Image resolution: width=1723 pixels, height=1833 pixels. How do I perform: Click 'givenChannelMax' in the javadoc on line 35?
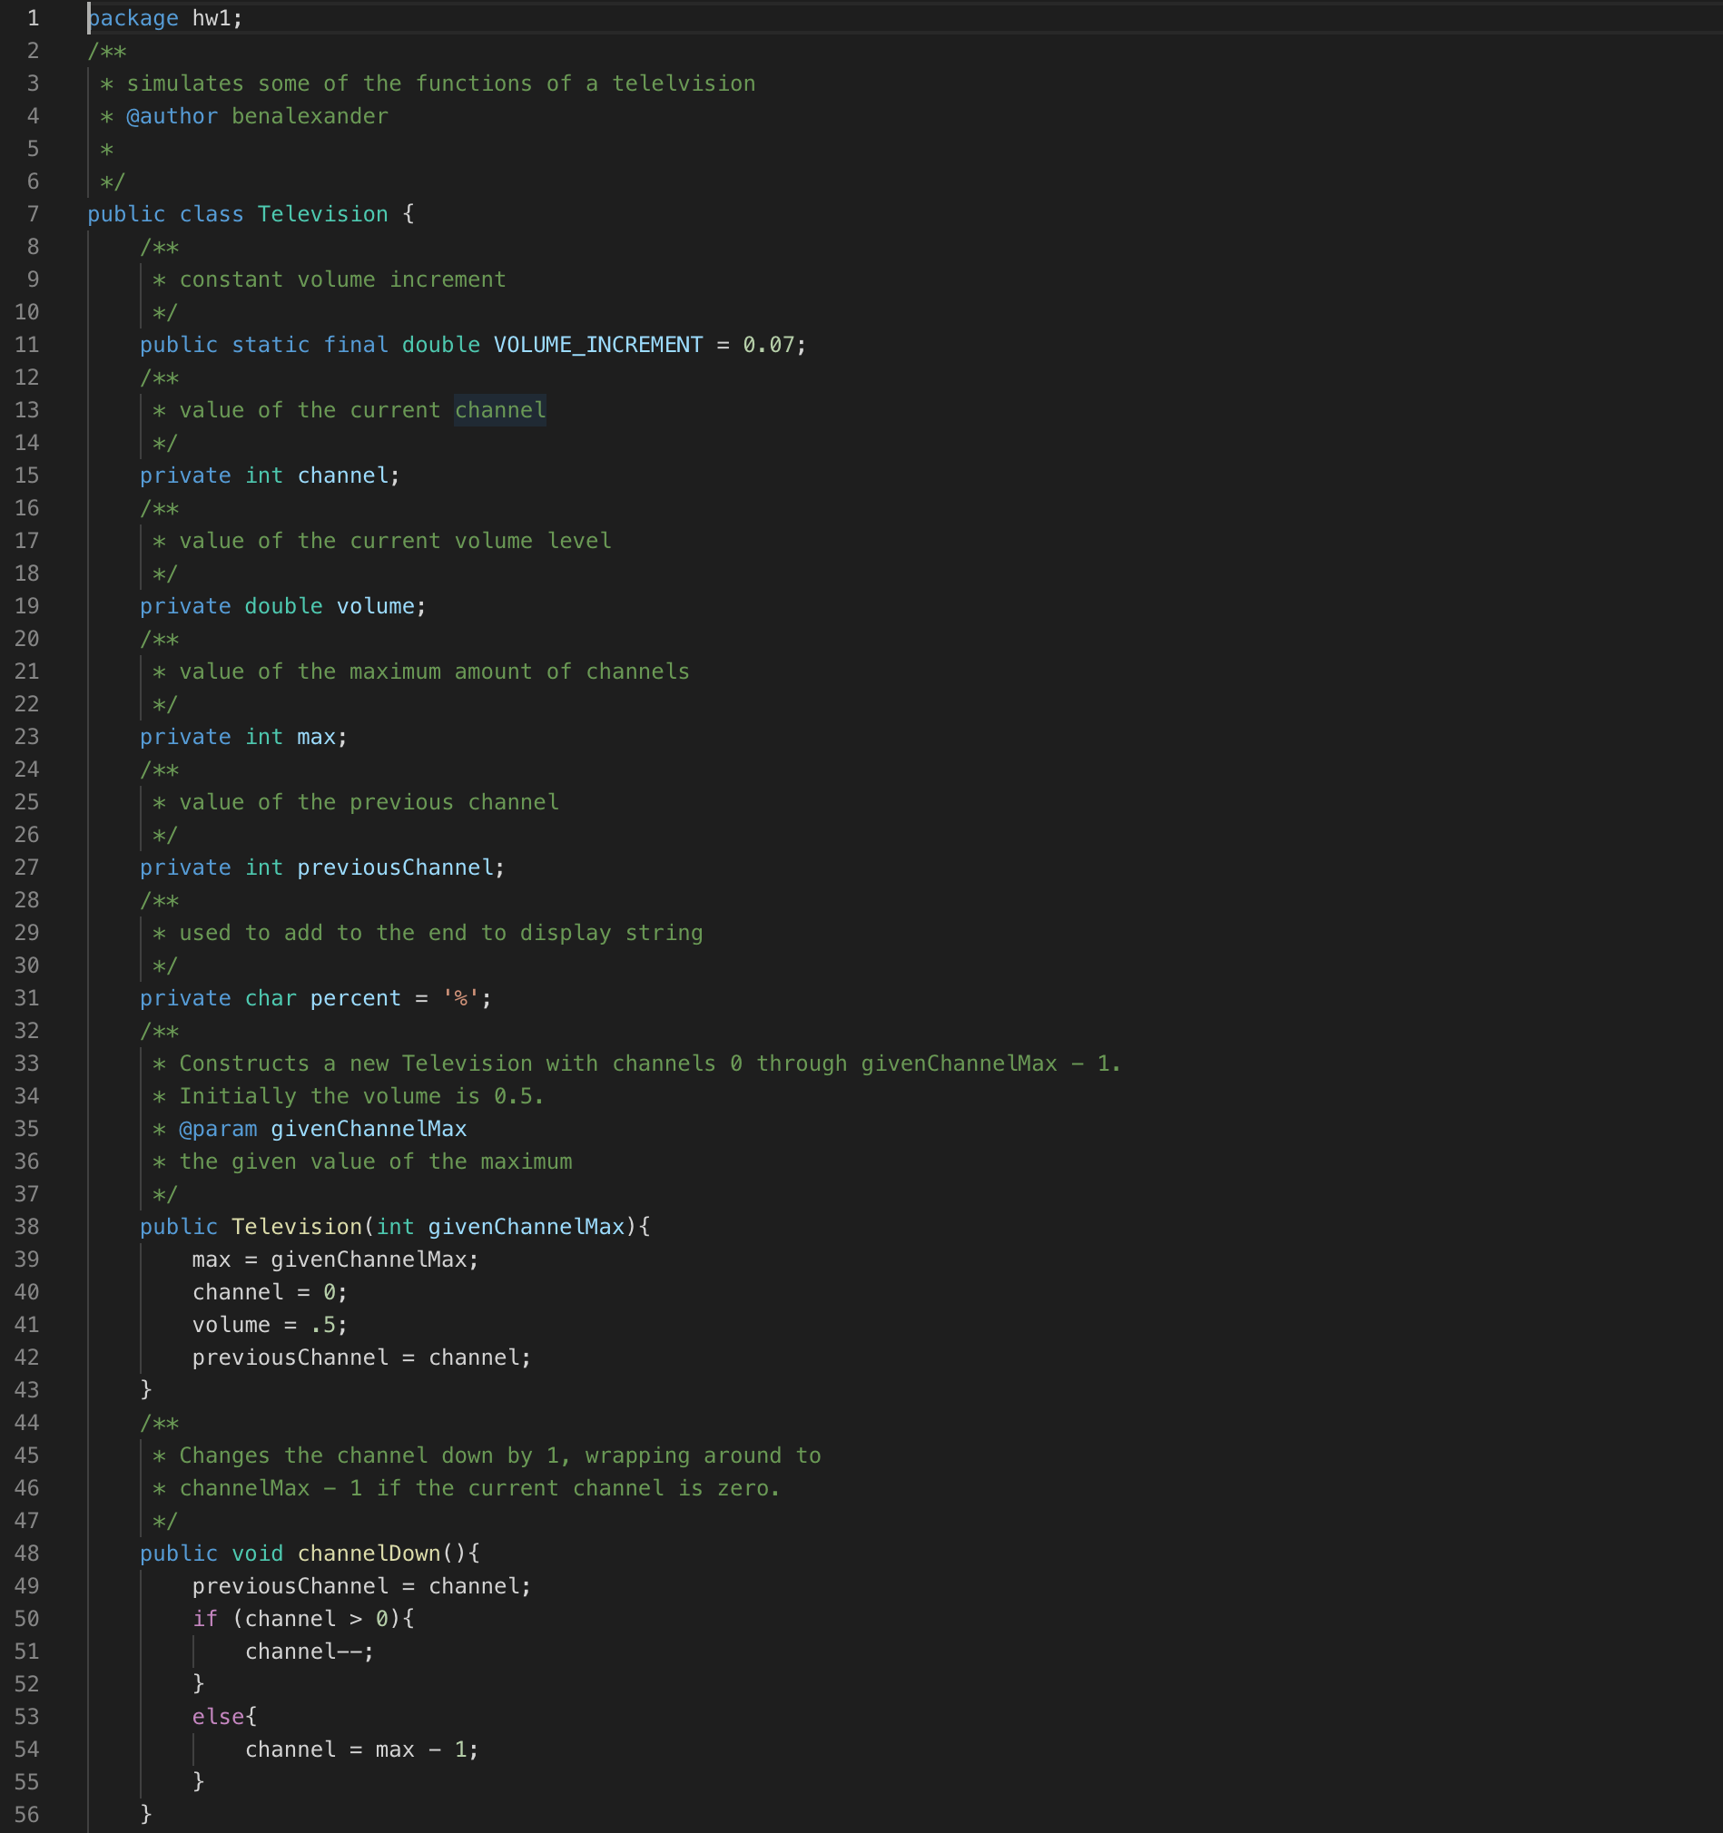pyautogui.click(x=369, y=1130)
